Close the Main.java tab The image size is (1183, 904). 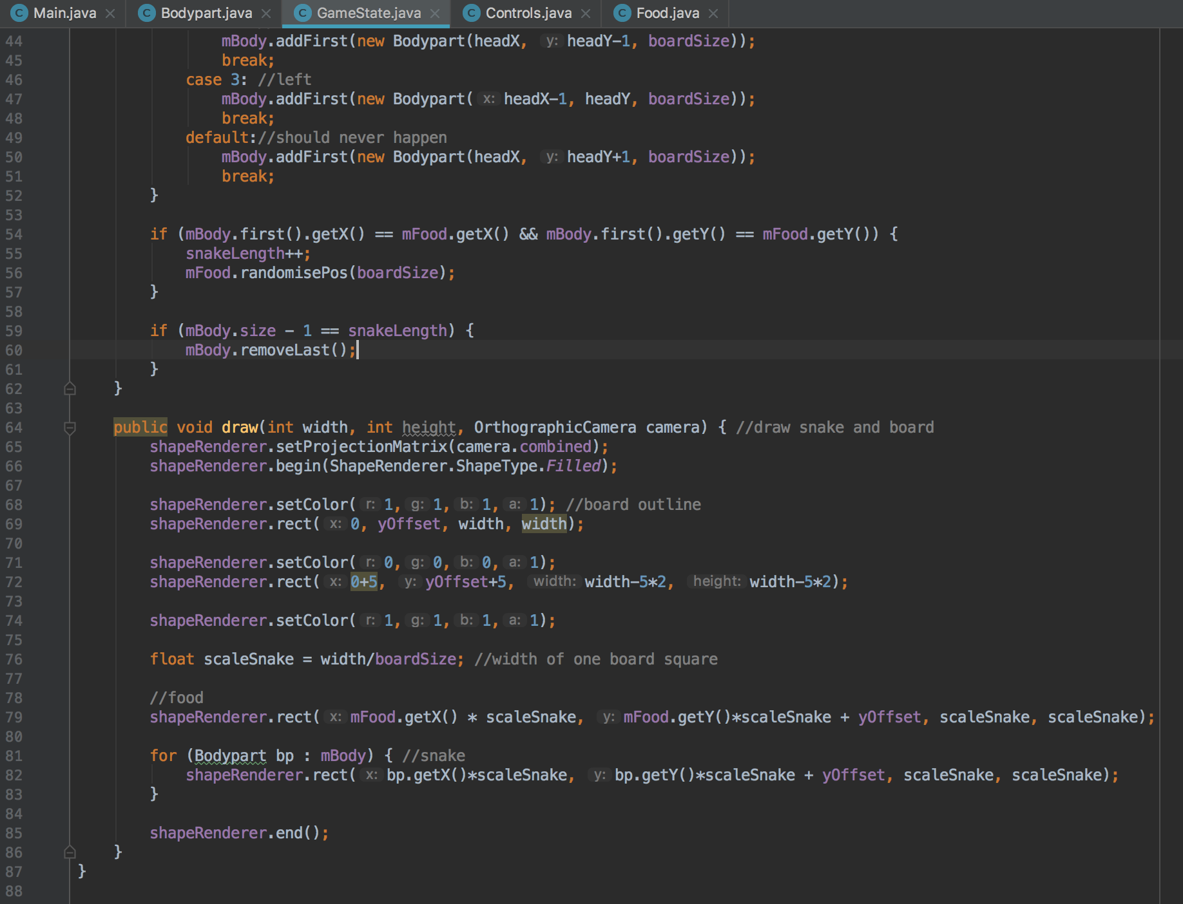(110, 14)
